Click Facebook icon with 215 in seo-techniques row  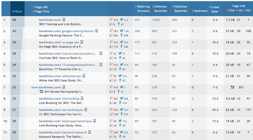(121, 114)
